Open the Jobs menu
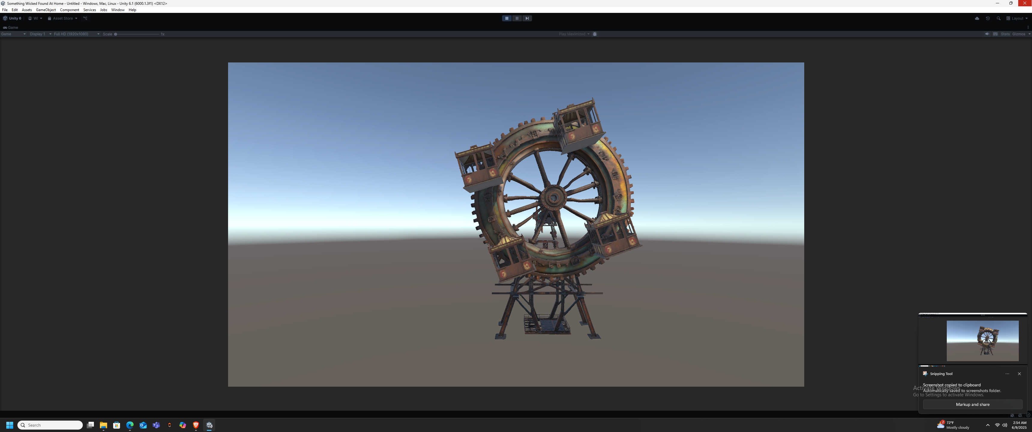The height and width of the screenshot is (432, 1032). (103, 10)
